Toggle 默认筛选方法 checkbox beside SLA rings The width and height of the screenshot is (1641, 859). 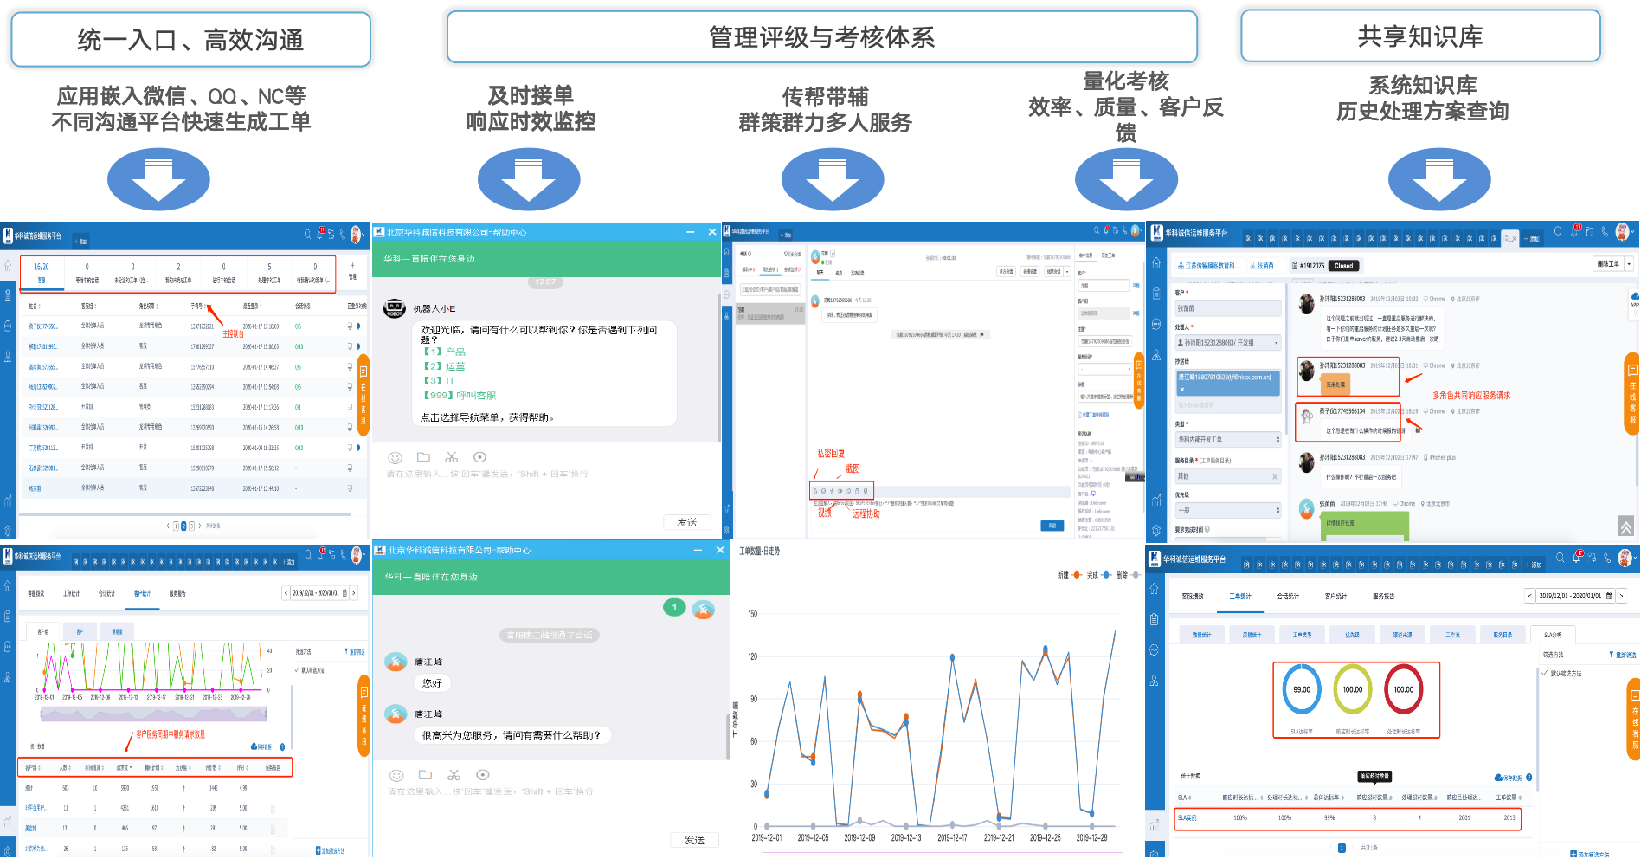click(1545, 673)
